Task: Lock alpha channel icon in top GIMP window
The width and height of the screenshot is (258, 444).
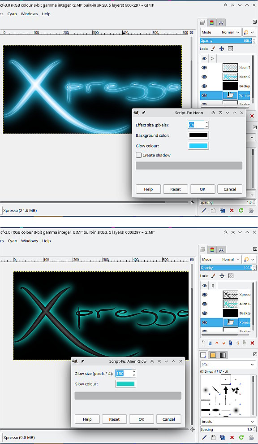Action: coord(231,49)
